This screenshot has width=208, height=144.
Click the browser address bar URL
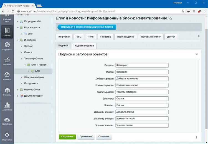[68, 11]
